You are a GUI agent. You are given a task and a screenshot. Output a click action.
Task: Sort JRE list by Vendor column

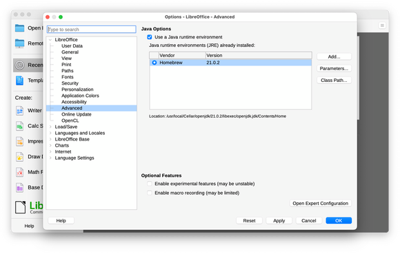click(x=182, y=56)
